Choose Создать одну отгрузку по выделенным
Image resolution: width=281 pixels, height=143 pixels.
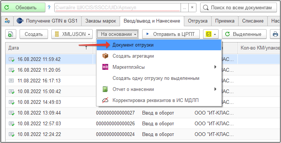[x=159, y=78]
